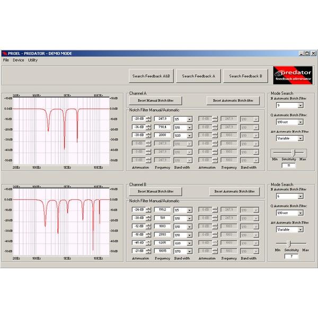Open Channel A Att Automatic Notch Filter dropdown

click(300, 138)
